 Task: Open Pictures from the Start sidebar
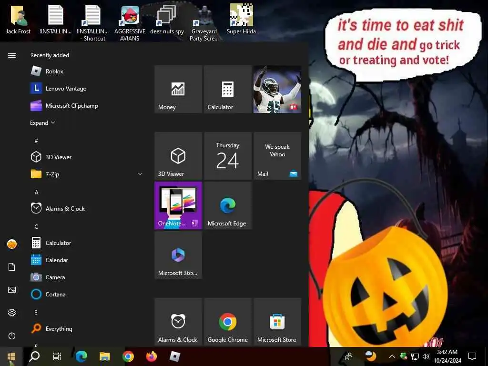[12, 290]
